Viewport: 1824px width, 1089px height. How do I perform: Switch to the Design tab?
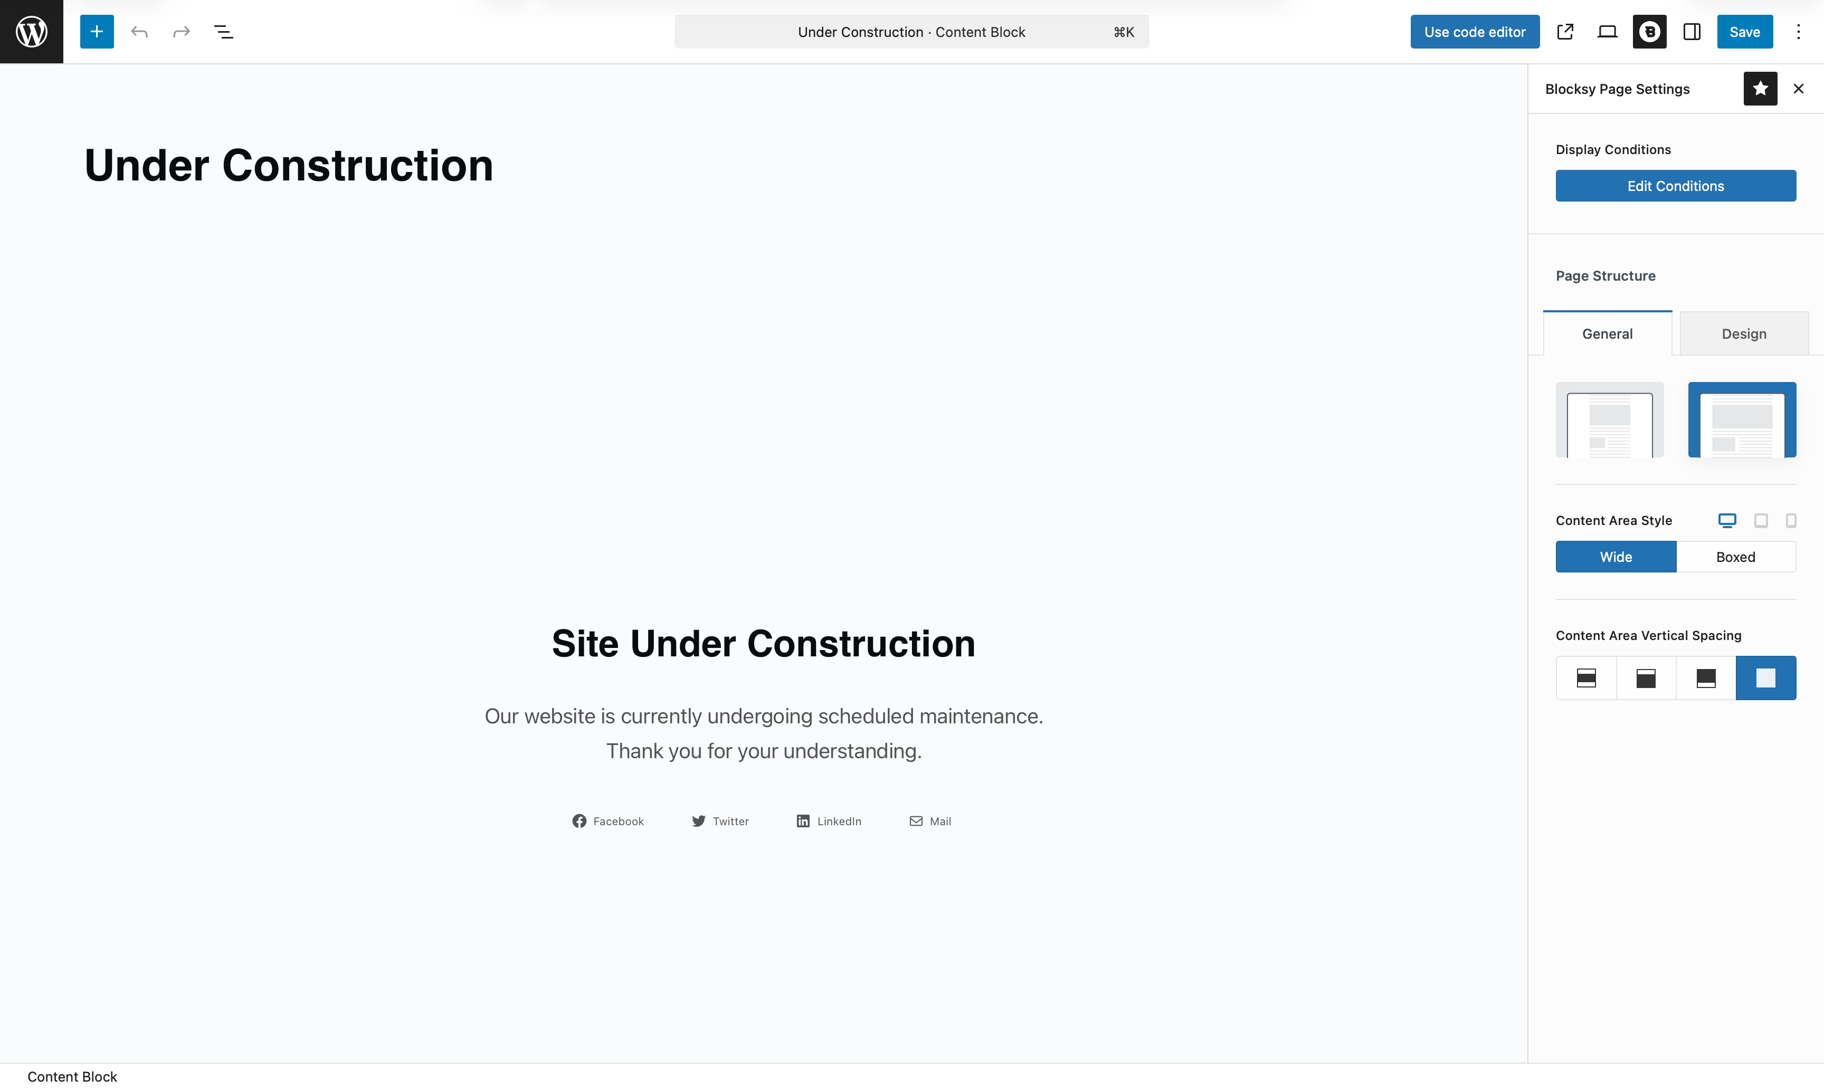1744,334
